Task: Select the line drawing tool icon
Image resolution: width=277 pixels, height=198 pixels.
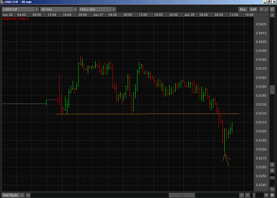Action: (x=266, y=9)
